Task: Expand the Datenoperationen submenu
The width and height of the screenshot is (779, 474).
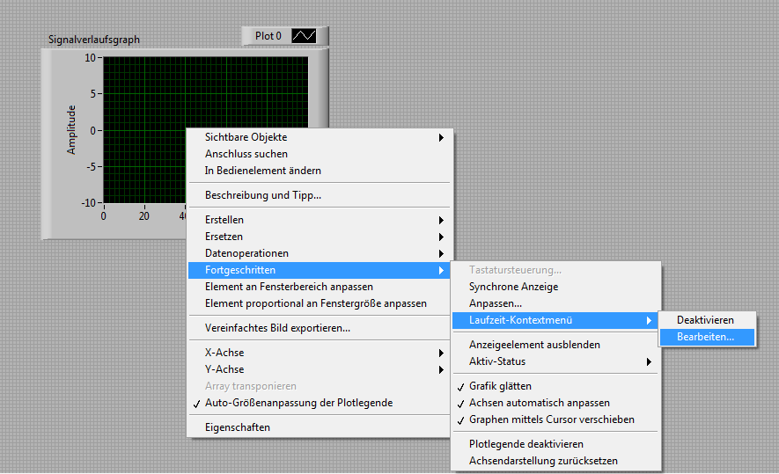Action: [319, 253]
